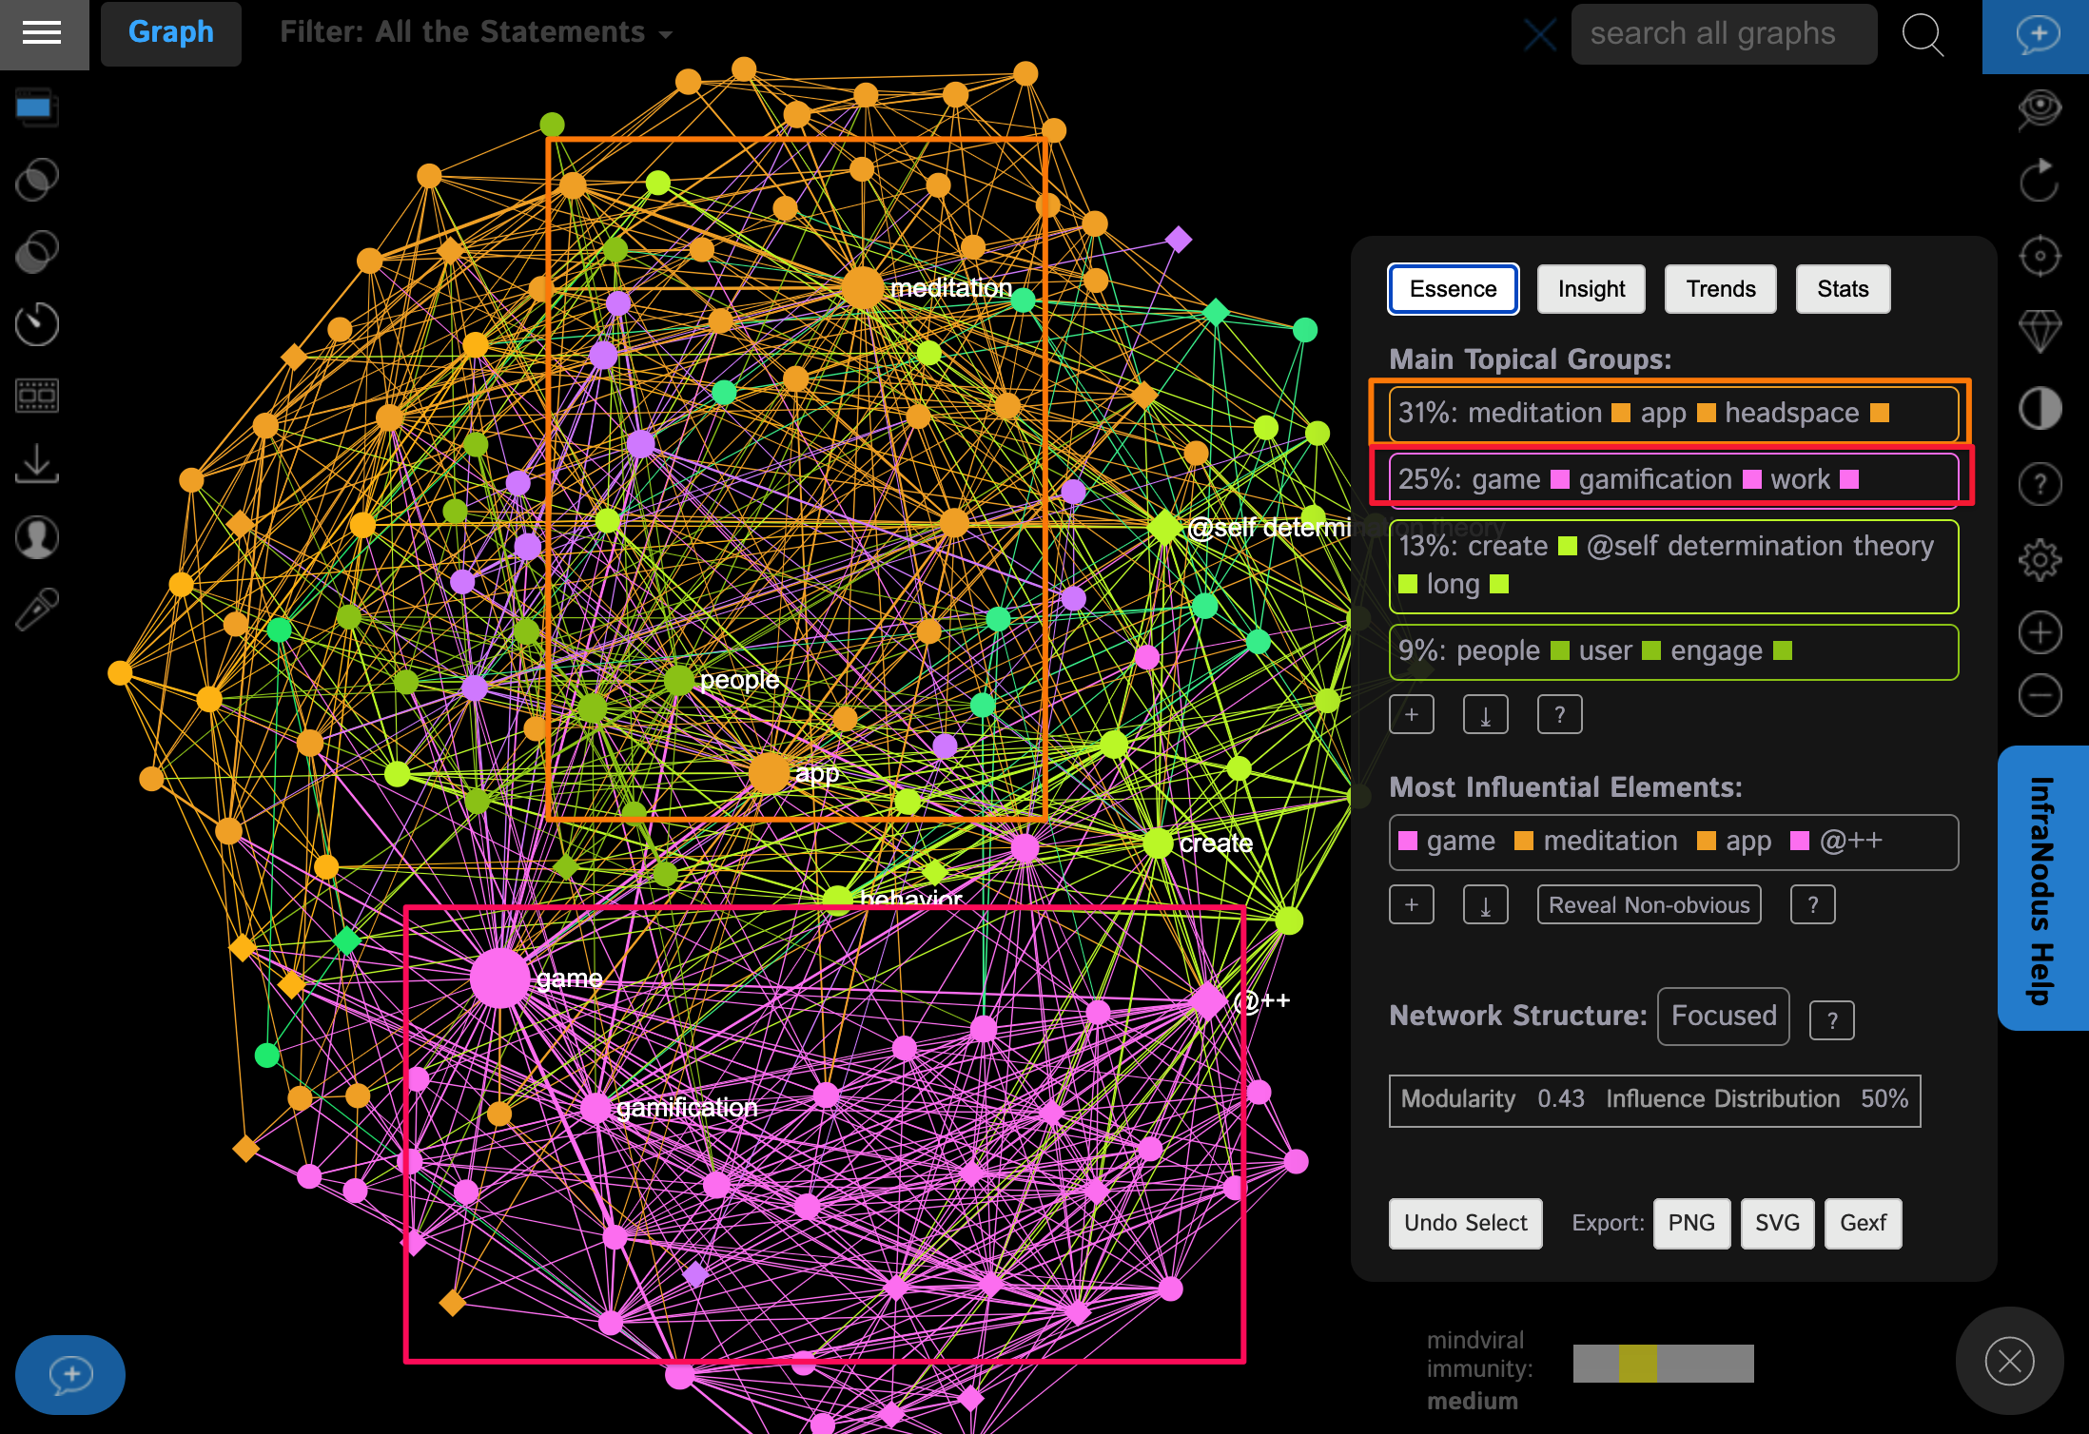Switch to the Insight tab
The image size is (2089, 1434).
[1589, 287]
